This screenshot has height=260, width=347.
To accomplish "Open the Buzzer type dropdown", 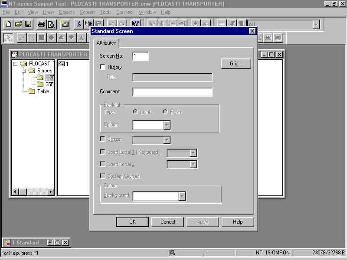I will point(167,140).
